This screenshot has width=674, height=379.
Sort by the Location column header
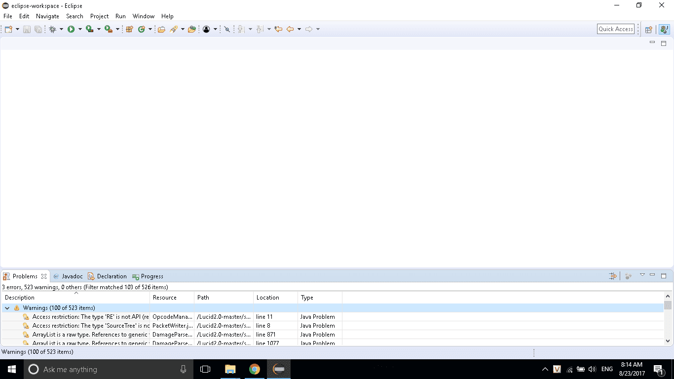[275, 298]
